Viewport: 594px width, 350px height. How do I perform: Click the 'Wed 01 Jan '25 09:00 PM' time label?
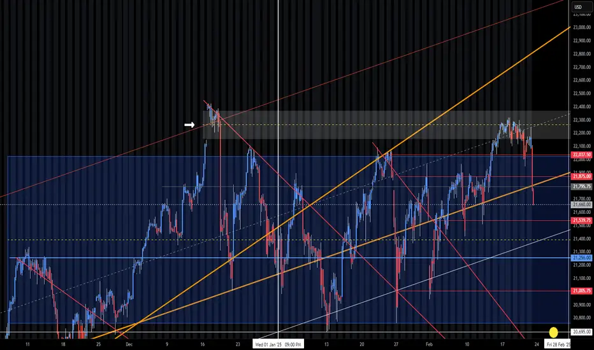click(x=278, y=344)
